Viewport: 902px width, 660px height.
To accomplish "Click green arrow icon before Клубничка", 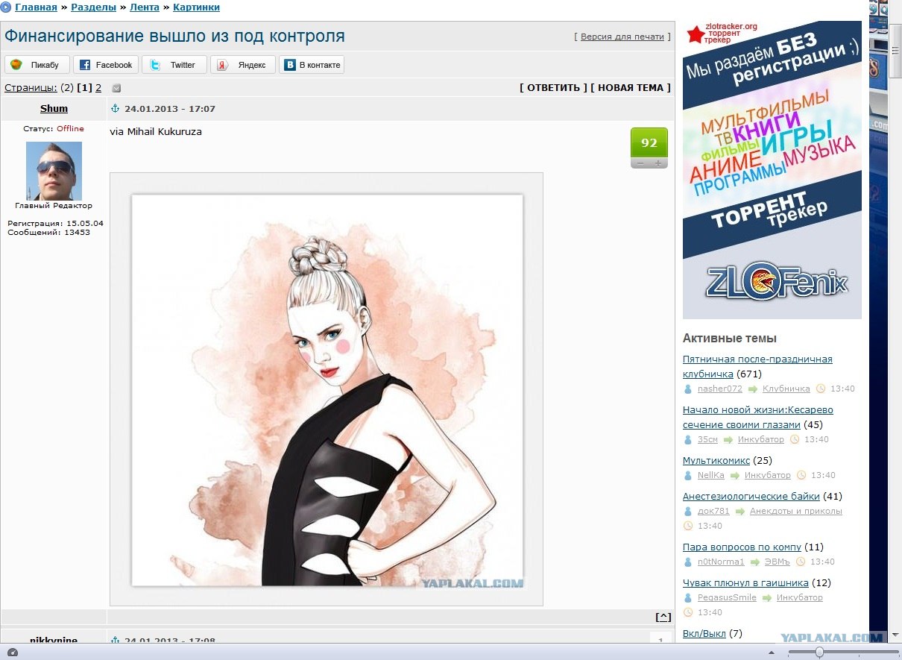I will (x=753, y=389).
